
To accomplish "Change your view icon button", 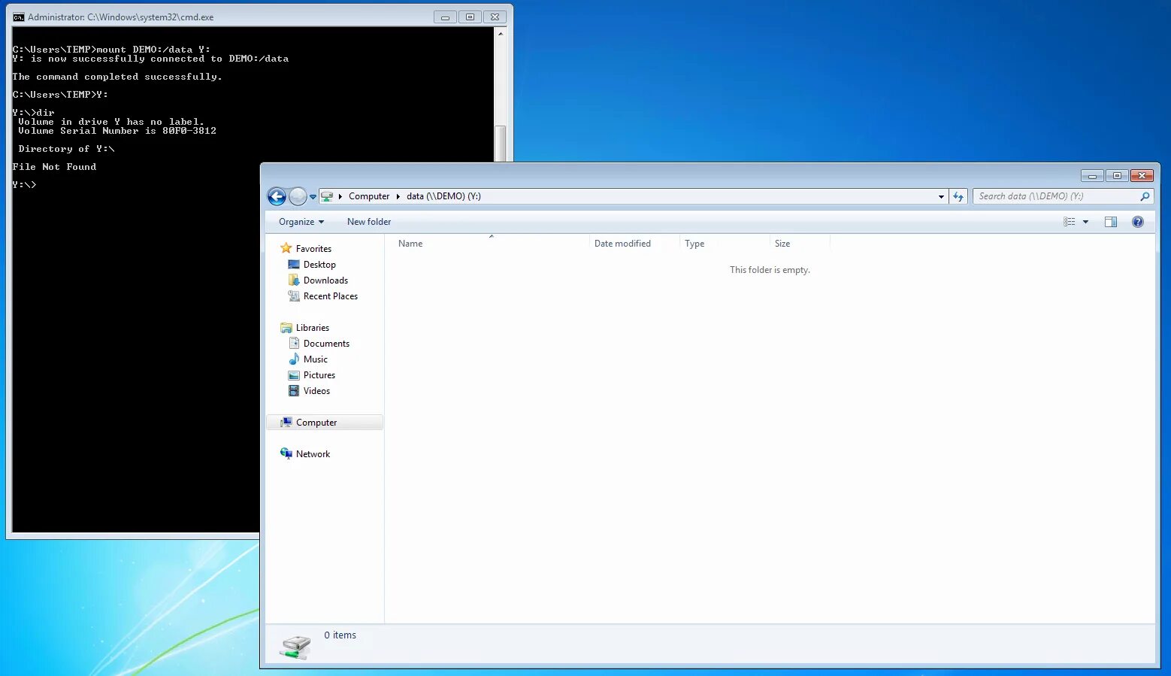I will coord(1069,222).
